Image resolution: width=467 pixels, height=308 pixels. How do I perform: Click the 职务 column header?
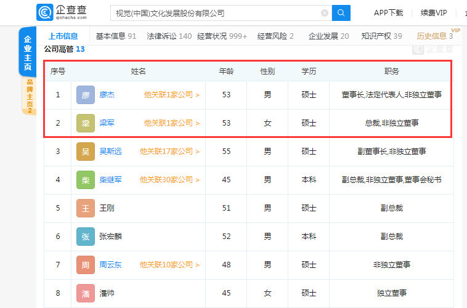(391, 71)
